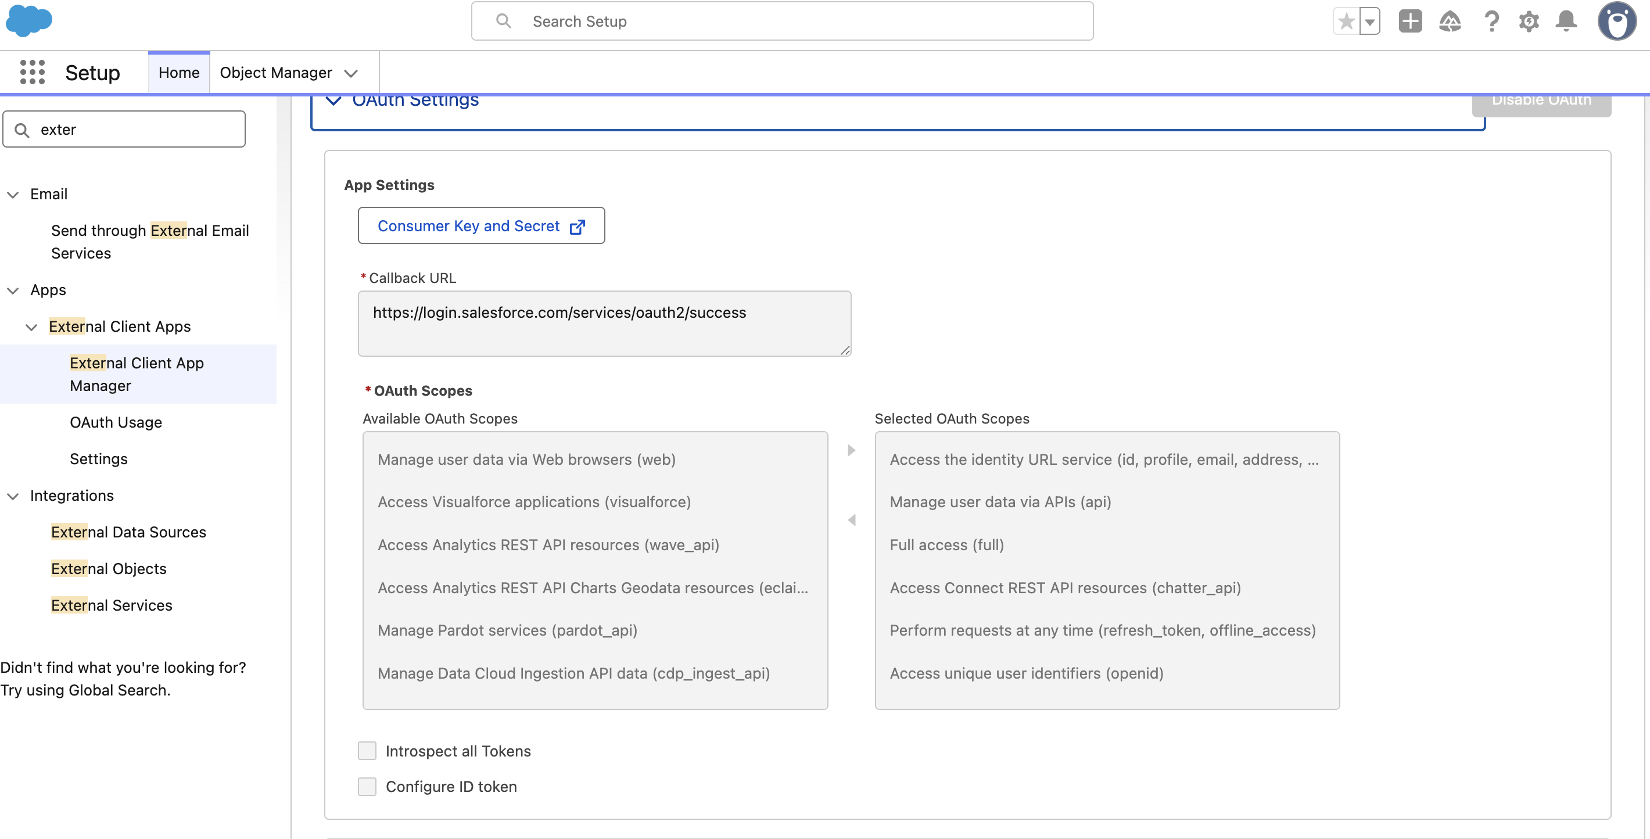The width and height of the screenshot is (1650, 839).
Task: Open the App Launcher grid icon
Action: pyautogui.click(x=32, y=73)
